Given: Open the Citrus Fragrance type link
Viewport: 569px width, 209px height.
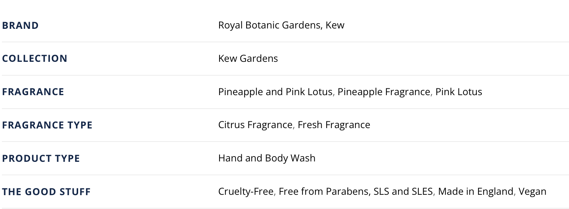Looking at the screenshot, I should (x=255, y=125).
